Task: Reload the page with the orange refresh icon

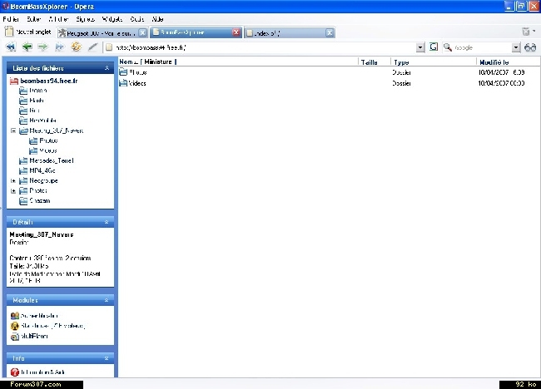Action: coord(76,47)
